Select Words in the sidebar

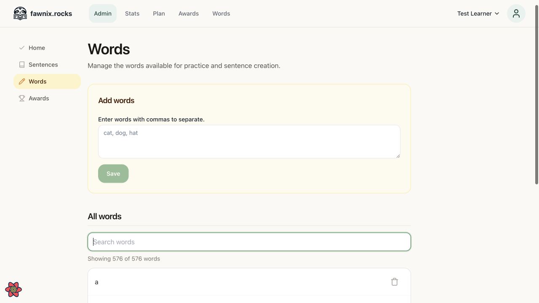tap(47, 82)
